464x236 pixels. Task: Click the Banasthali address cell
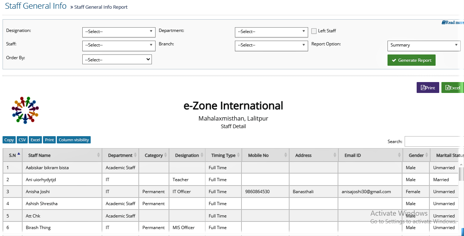(314, 192)
